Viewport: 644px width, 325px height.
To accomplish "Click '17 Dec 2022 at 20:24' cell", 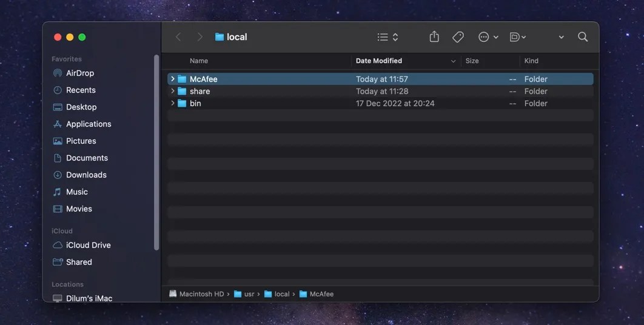I will coord(395,103).
